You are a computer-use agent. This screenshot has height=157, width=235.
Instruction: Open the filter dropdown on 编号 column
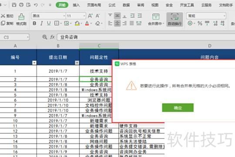click(34, 63)
